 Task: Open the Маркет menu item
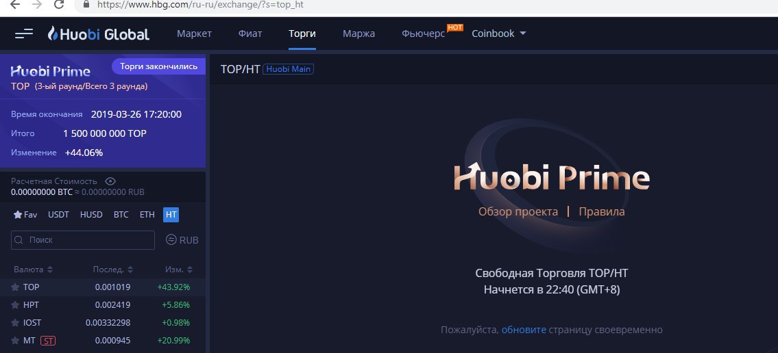click(x=194, y=34)
